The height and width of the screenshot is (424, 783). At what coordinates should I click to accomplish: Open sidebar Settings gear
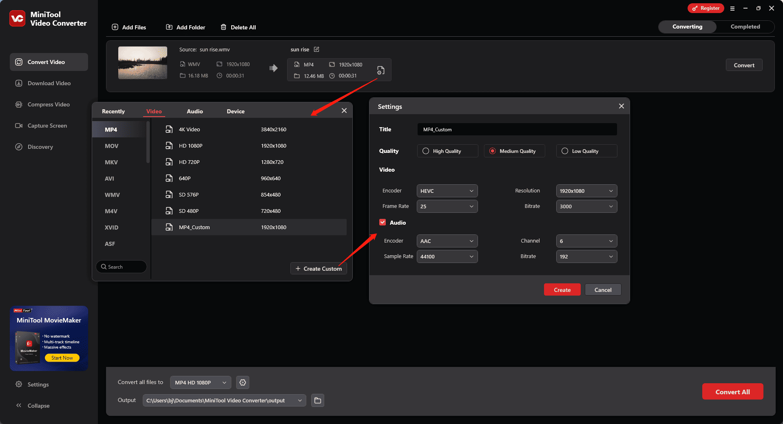[x=19, y=384]
